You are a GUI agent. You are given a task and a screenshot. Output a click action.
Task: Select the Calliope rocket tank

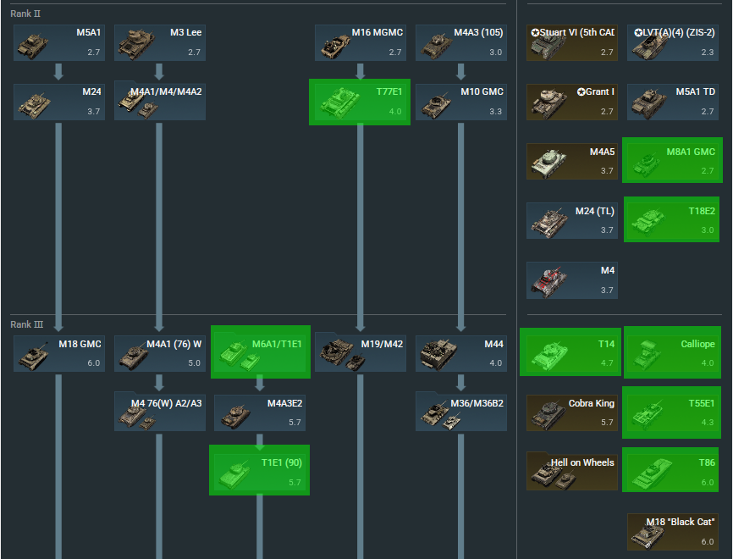[x=672, y=352]
